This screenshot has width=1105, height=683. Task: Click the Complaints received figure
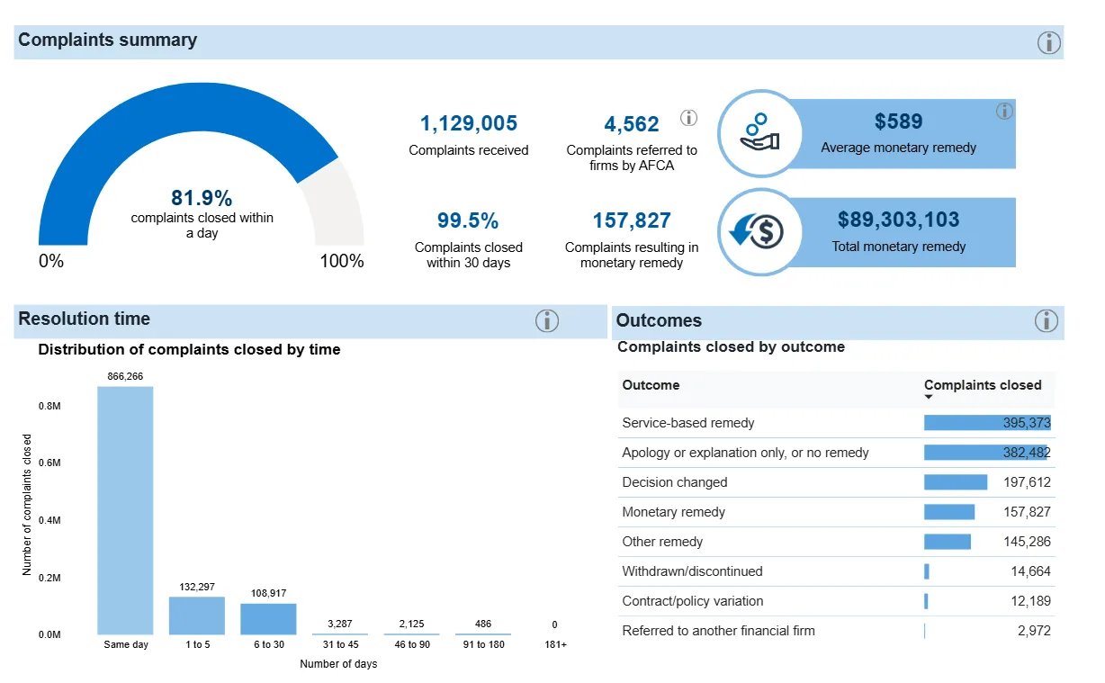468,123
